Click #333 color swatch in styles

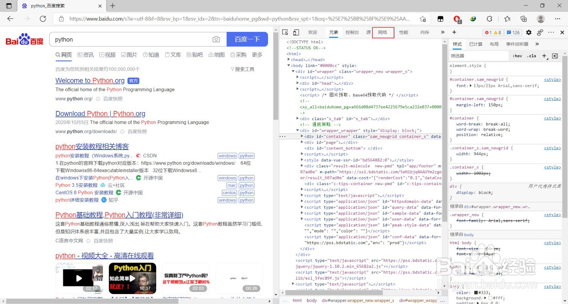(x=476, y=293)
